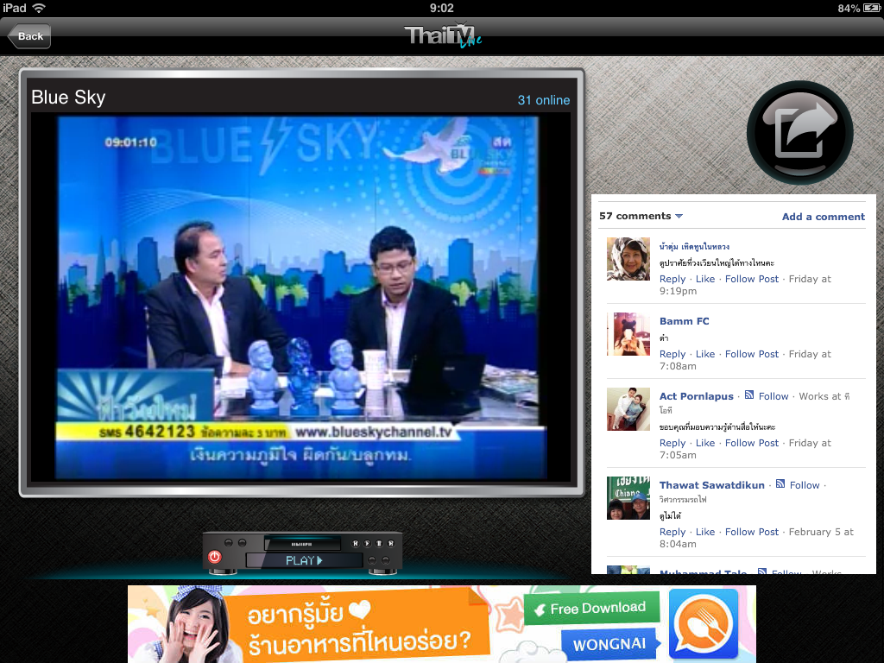
Task: Reply to the Friday 9:19pm comment
Action: pos(672,279)
